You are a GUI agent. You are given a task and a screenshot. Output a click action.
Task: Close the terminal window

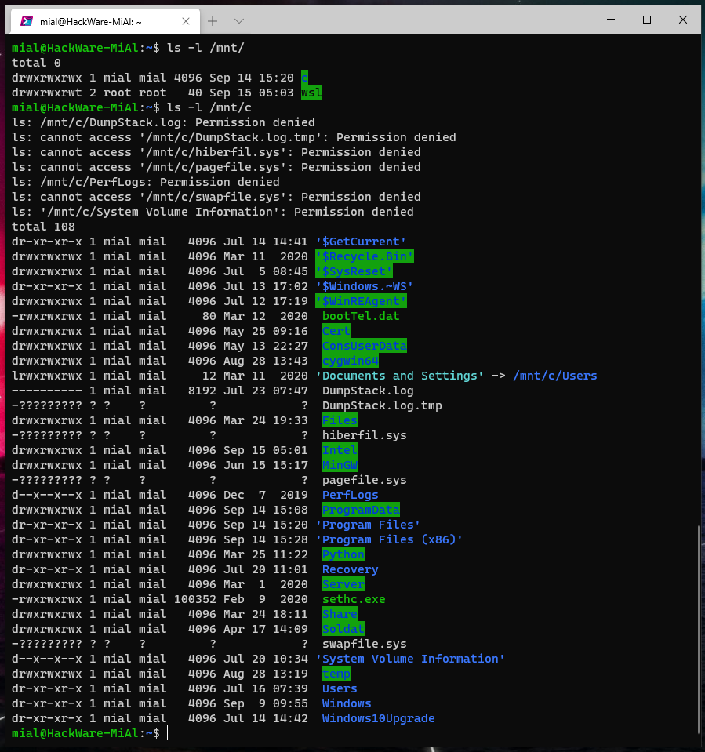(683, 20)
